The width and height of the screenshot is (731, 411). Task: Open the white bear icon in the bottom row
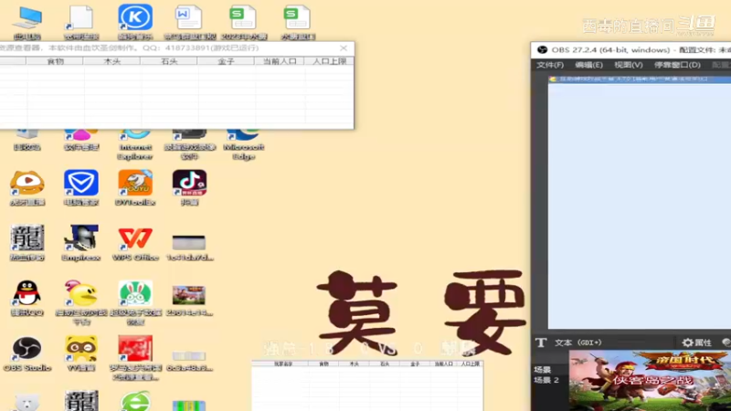27,403
